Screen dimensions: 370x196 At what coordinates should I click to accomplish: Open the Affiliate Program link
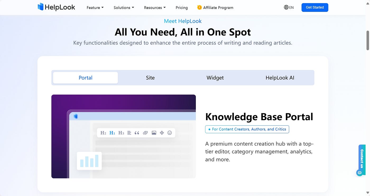pos(215,8)
